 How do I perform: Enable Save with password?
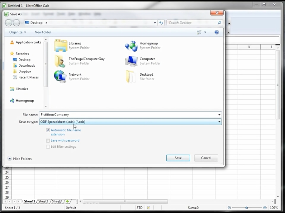48,140
